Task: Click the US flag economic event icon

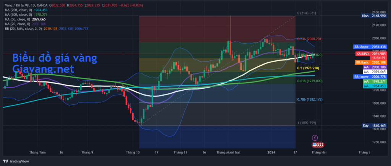Action: coord(317,145)
